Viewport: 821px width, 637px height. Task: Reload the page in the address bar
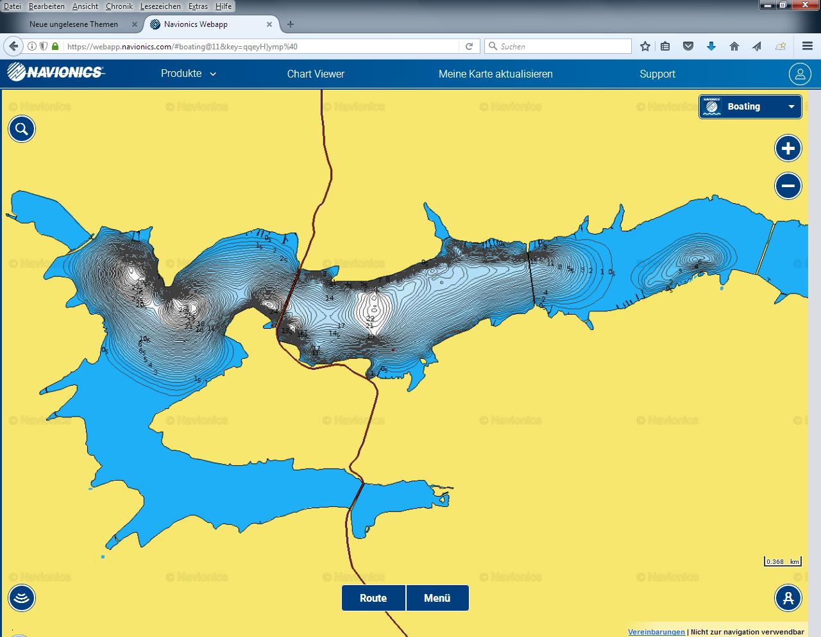(x=469, y=46)
